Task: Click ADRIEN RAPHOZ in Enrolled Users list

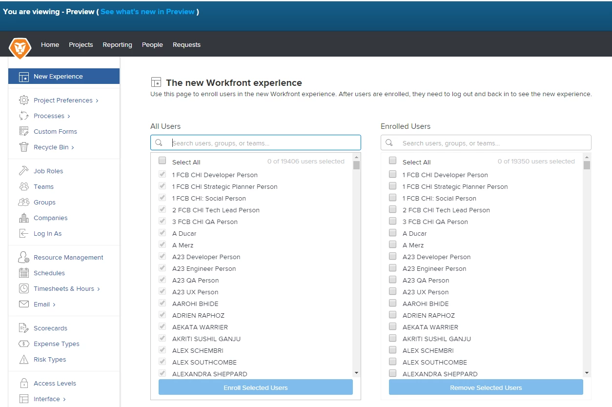Action: pyautogui.click(x=428, y=315)
